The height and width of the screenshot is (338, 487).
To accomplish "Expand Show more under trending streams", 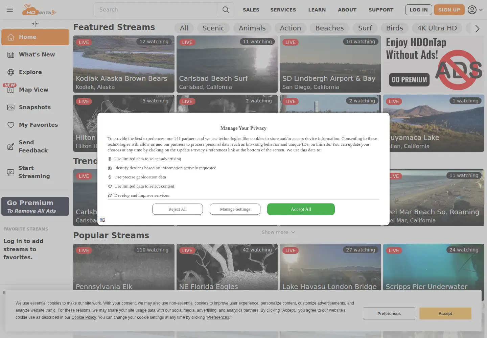I will pos(278,232).
